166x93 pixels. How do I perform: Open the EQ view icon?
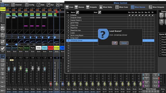58,5
